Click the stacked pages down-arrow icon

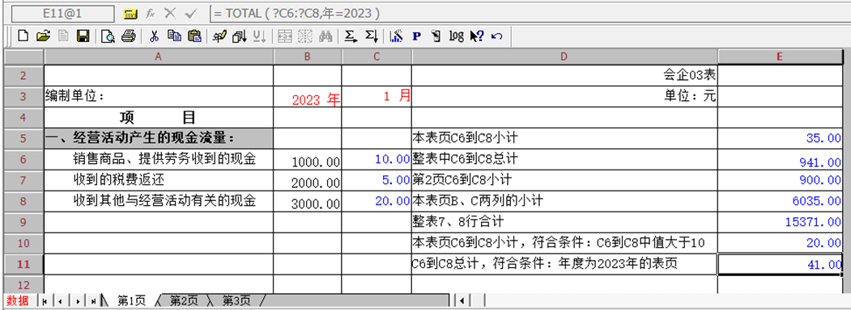tap(239, 36)
